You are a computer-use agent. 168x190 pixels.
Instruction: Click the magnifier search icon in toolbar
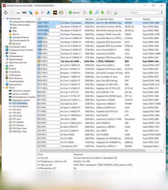tap(97, 12)
